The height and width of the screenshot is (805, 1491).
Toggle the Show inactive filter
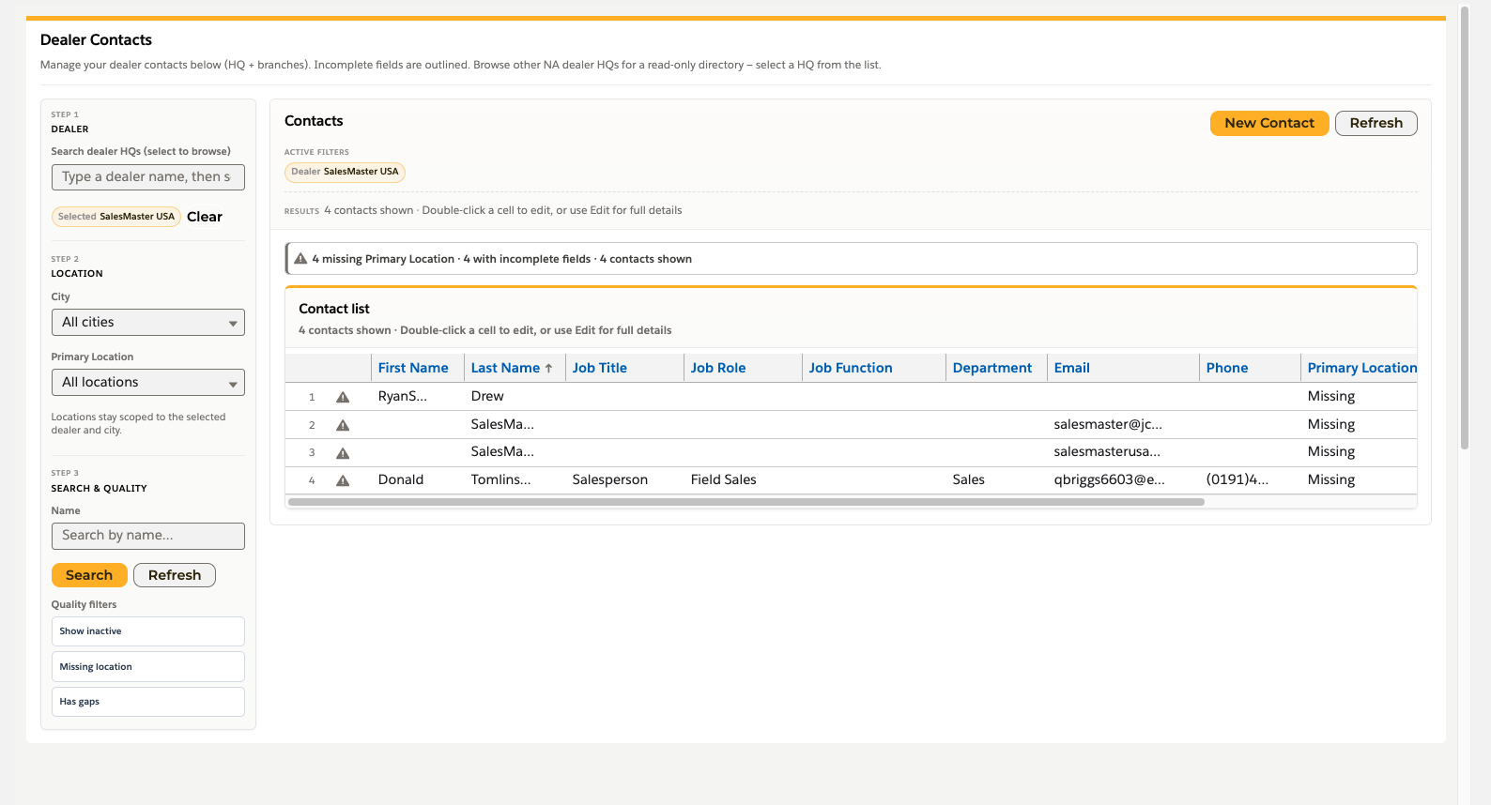[x=148, y=631]
